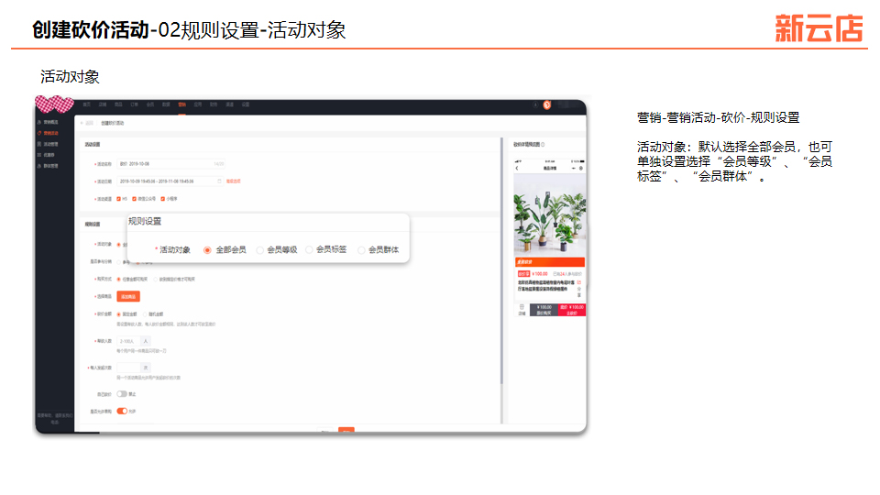Viewport: 880px width, 495px height.
Task: Open the 首页 top navigation tab
Action: point(86,104)
